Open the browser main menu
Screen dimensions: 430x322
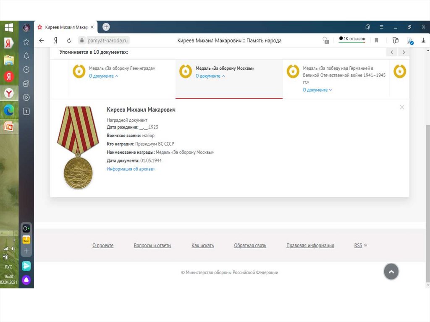(381, 27)
